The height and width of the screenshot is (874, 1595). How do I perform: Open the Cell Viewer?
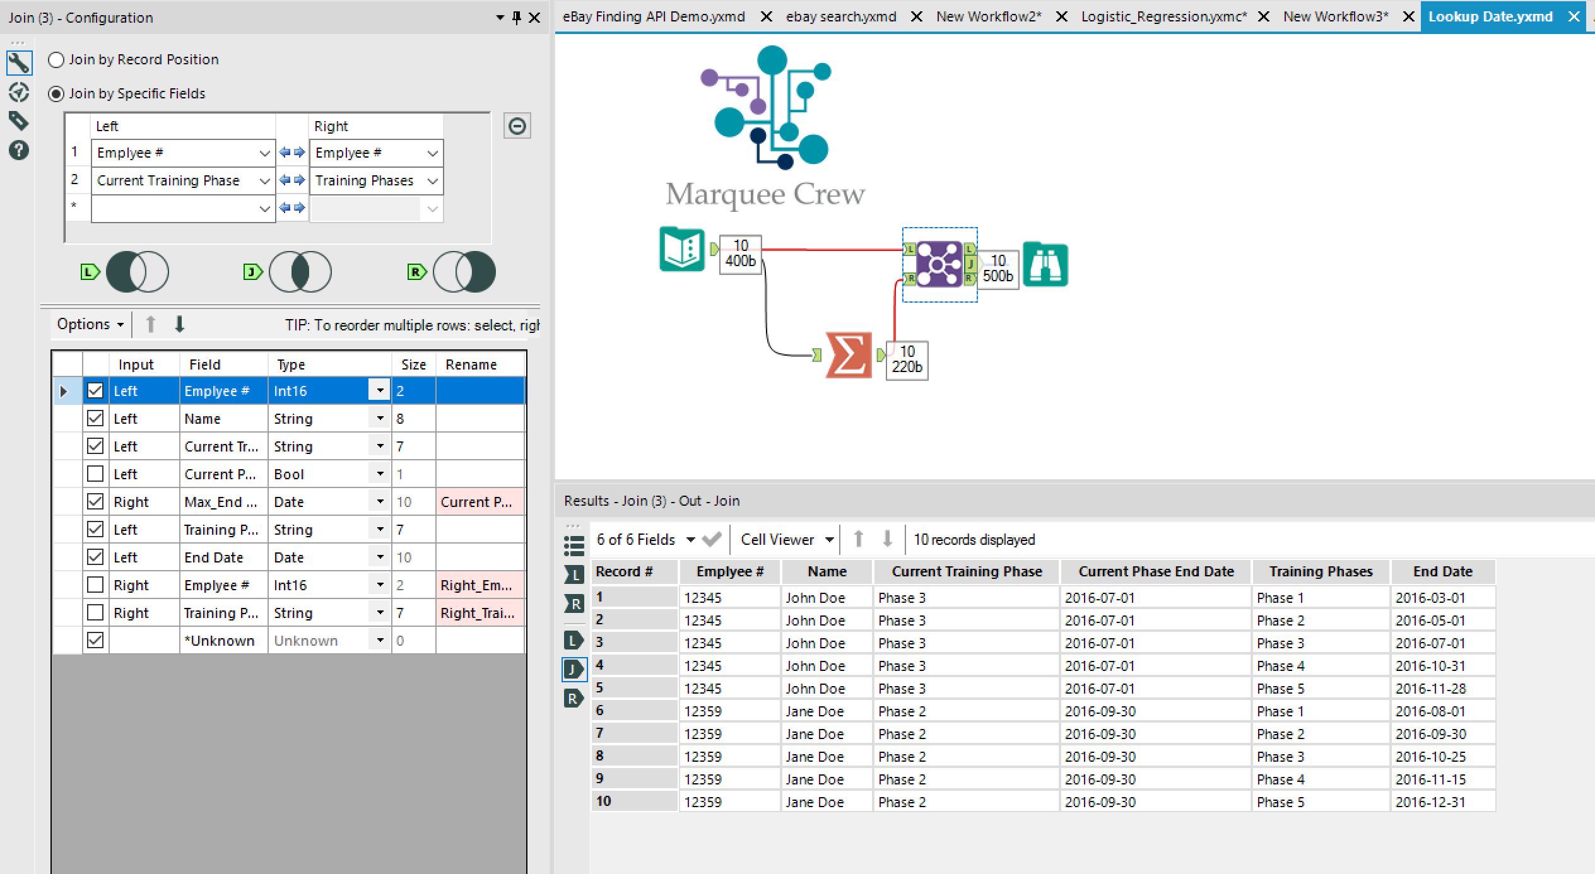click(784, 539)
